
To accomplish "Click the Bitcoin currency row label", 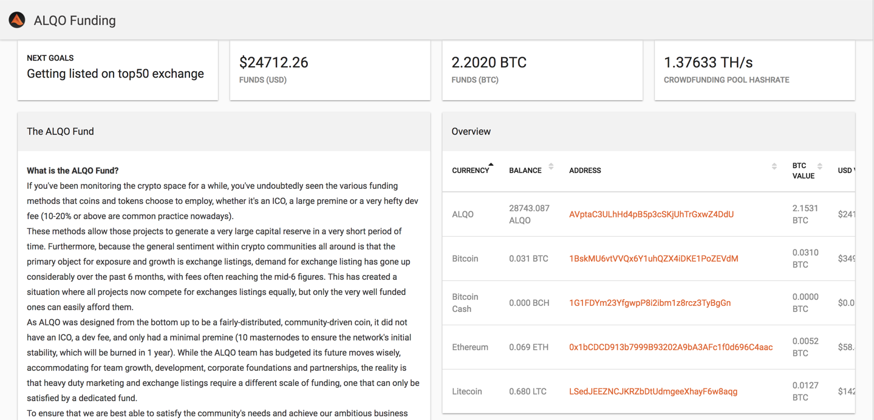I will tap(465, 259).
